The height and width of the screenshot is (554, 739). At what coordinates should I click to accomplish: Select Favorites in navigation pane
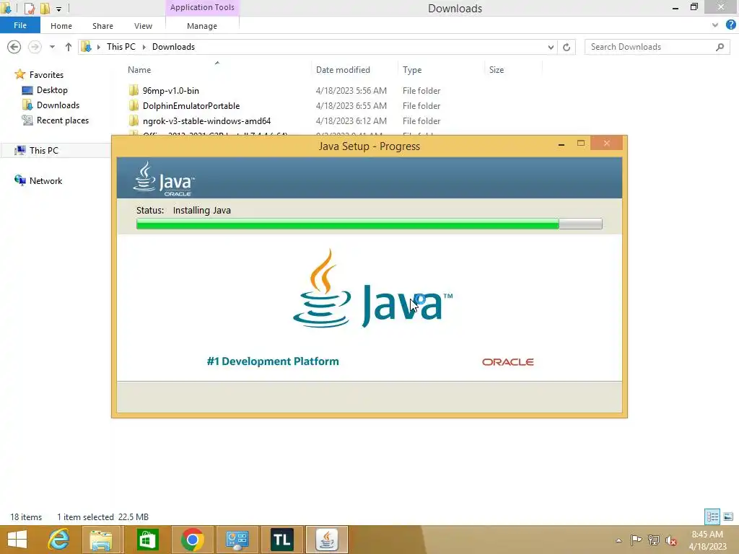[x=46, y=75]
